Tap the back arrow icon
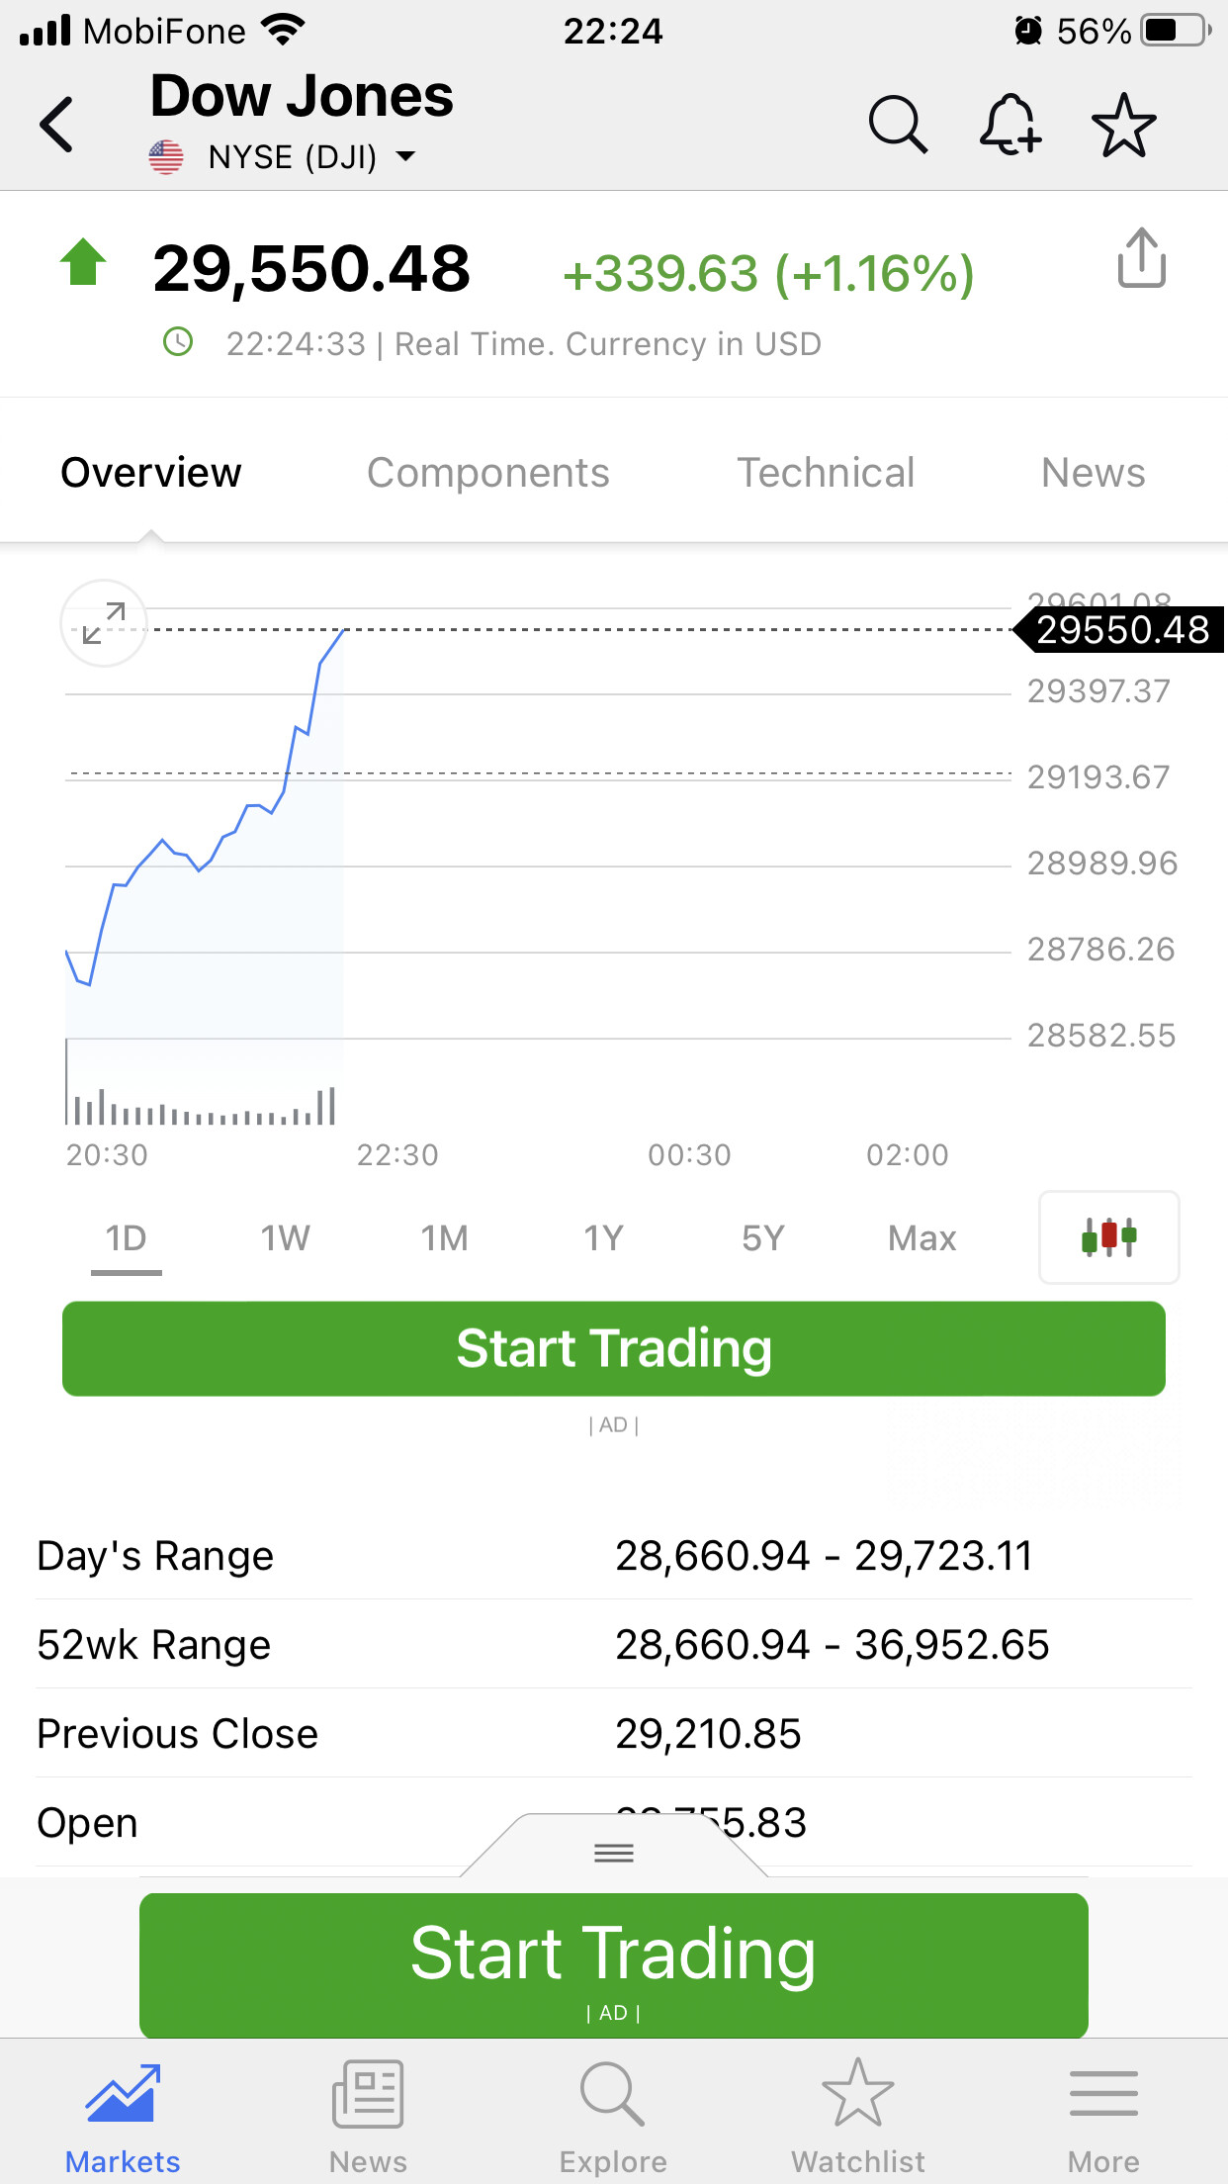This screenshot has height=2184, width=1228. (57, 125)
